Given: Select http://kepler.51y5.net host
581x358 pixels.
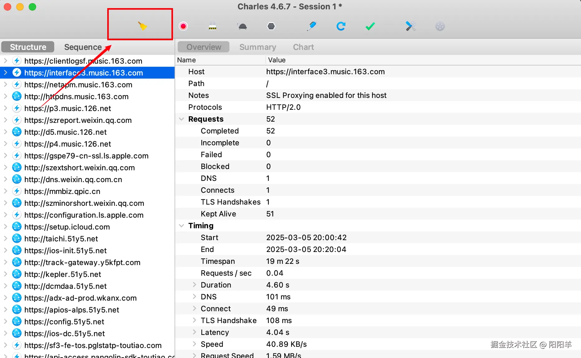Looking at the screenshot, I should click(63, 274).
